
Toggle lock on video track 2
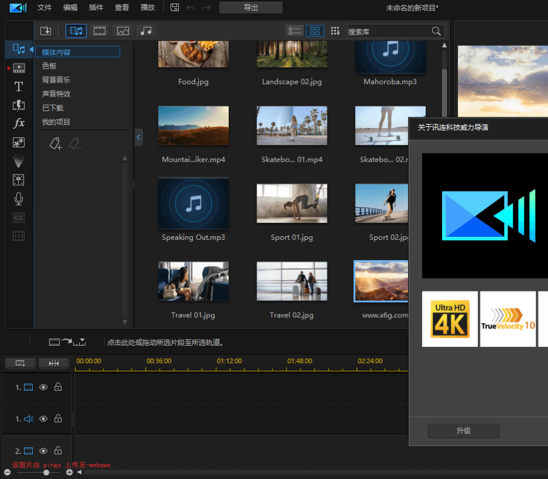point(58,451)
